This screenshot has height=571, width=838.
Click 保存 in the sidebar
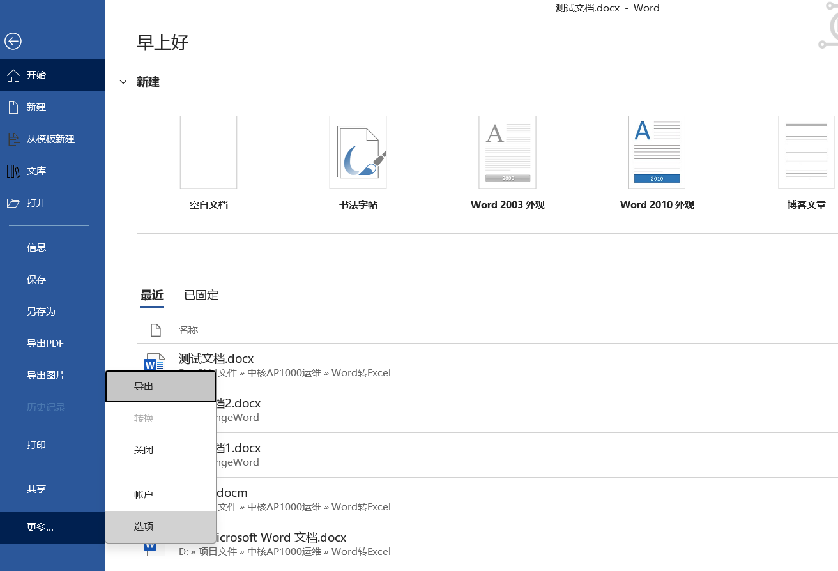(52, 280)
